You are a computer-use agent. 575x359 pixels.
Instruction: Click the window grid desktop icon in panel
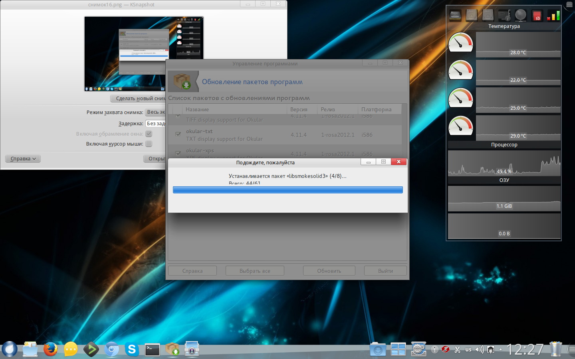pyautogui.click(x=398, y=349)
